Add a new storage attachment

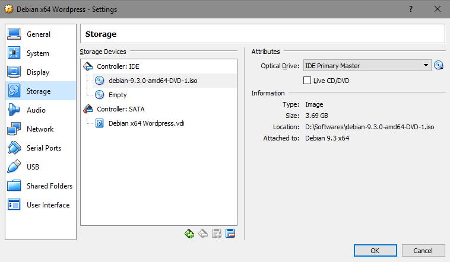[216, 234]
